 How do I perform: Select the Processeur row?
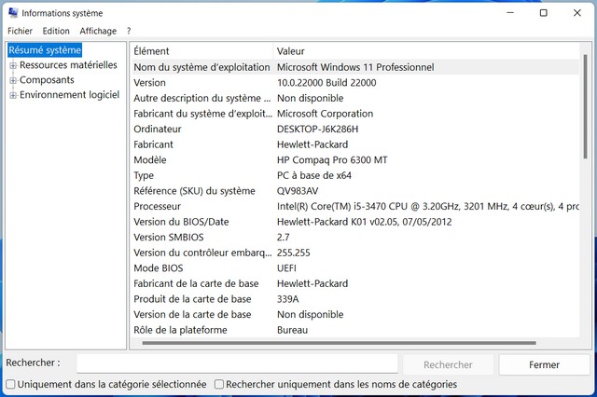(354, 207)
